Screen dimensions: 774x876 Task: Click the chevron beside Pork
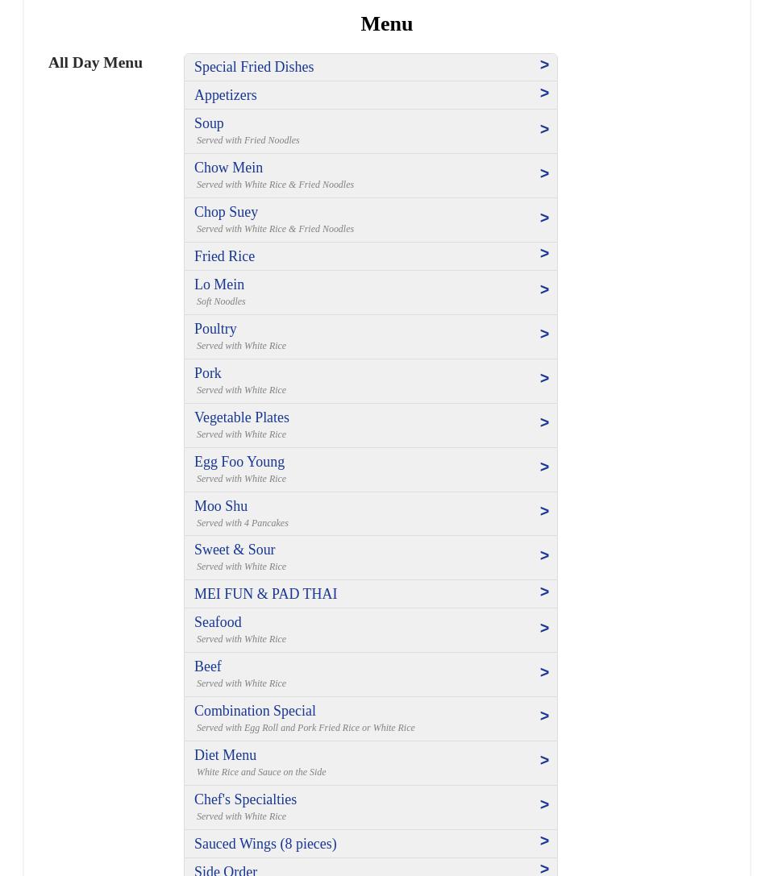tap(544, 379)
